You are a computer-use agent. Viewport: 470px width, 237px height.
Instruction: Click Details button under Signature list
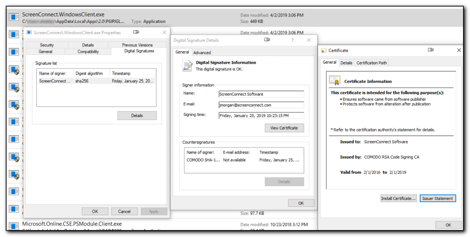click(x=137, y=116)
